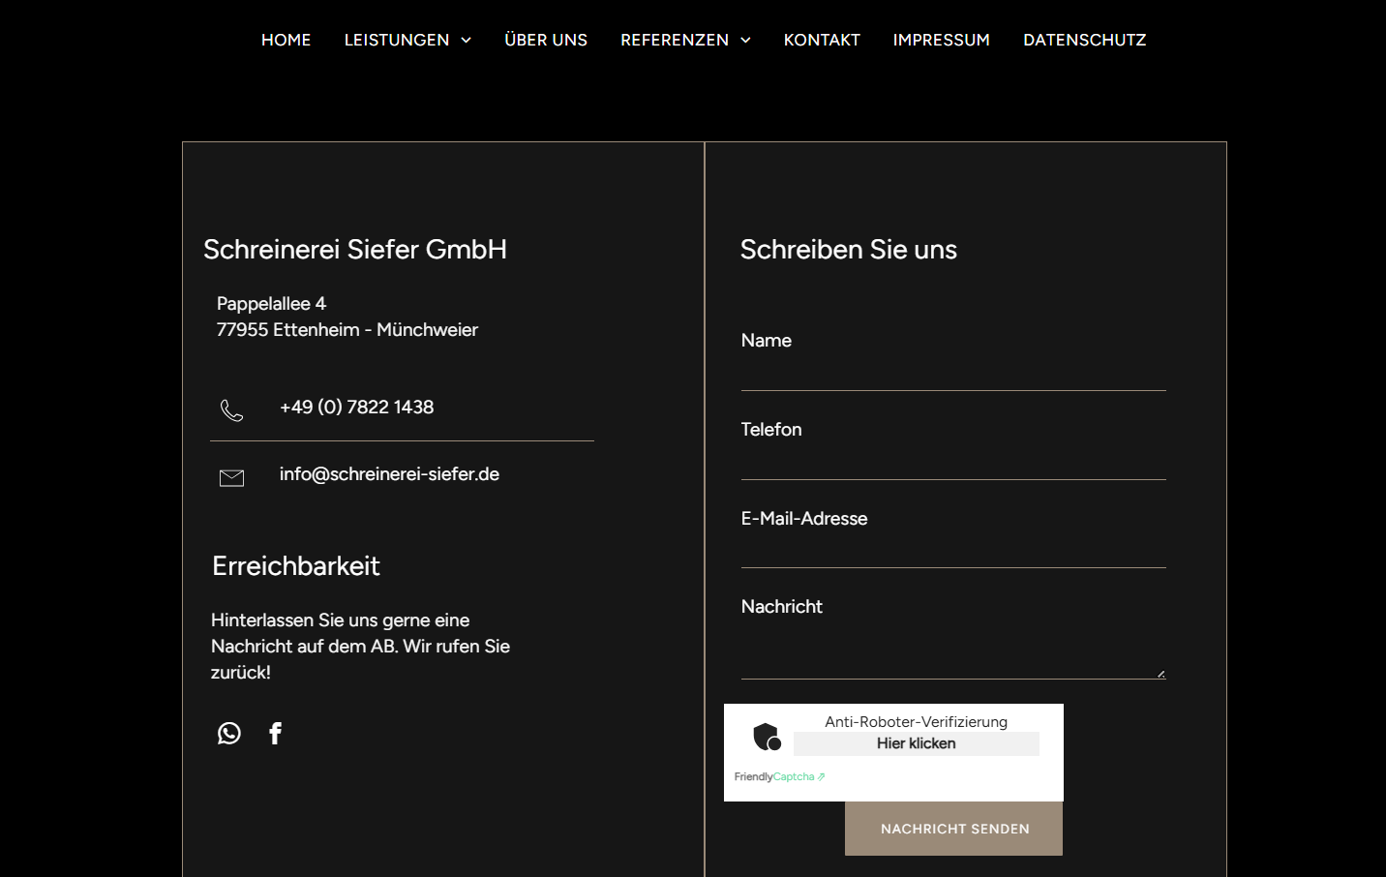Image resolution: width=1386 pixels, height=877 pixels.
Task: Click the info@schreinerei-siefer.de email link
Action: click(x=389, y=474)
